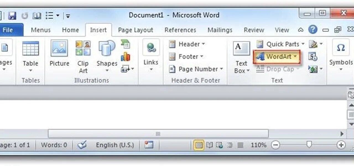
Task: Switch to Draft view
Action: pyautogui.click(x=240, y=145)
